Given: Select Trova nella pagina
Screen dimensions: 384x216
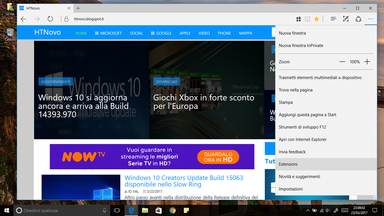Looking at the screenshot, I should (326, 90).
